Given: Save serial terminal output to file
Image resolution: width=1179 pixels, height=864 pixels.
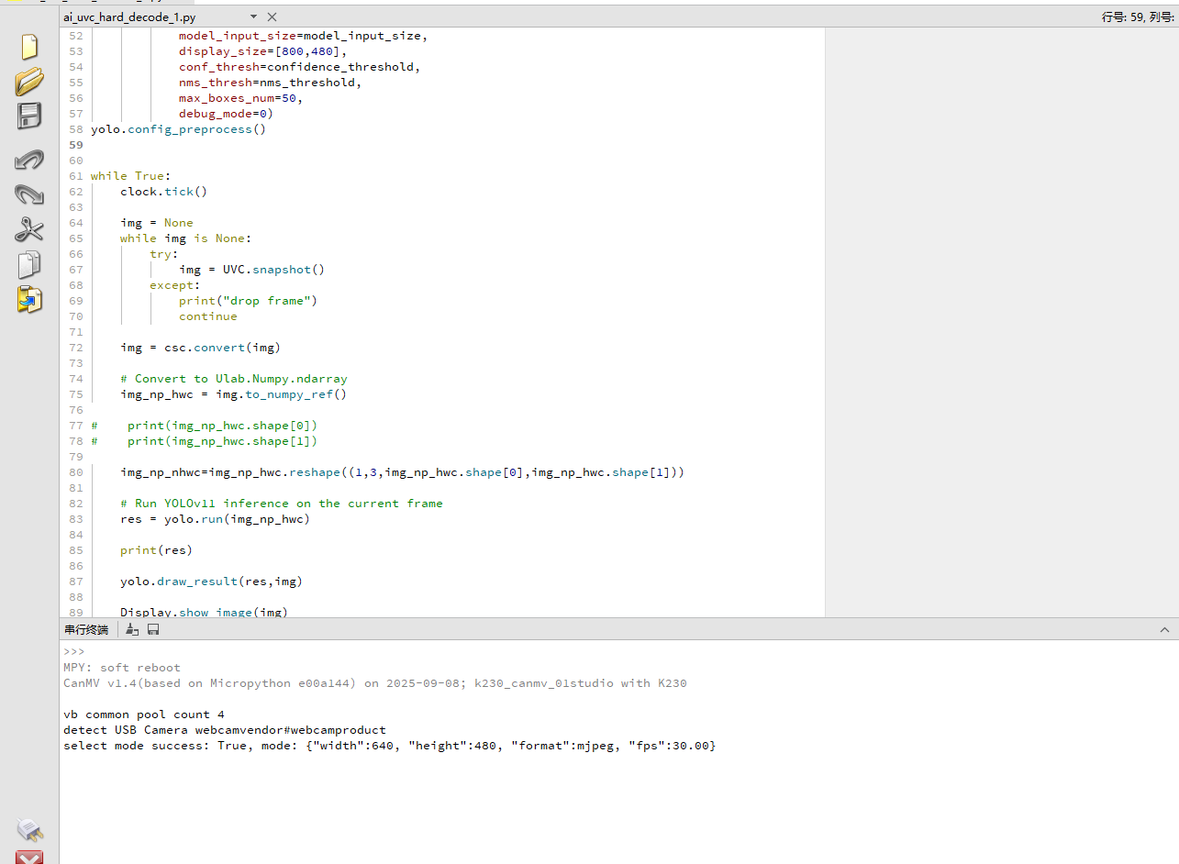Looking at the screenshot, I should pyautogui.click(x=153, y=629).
